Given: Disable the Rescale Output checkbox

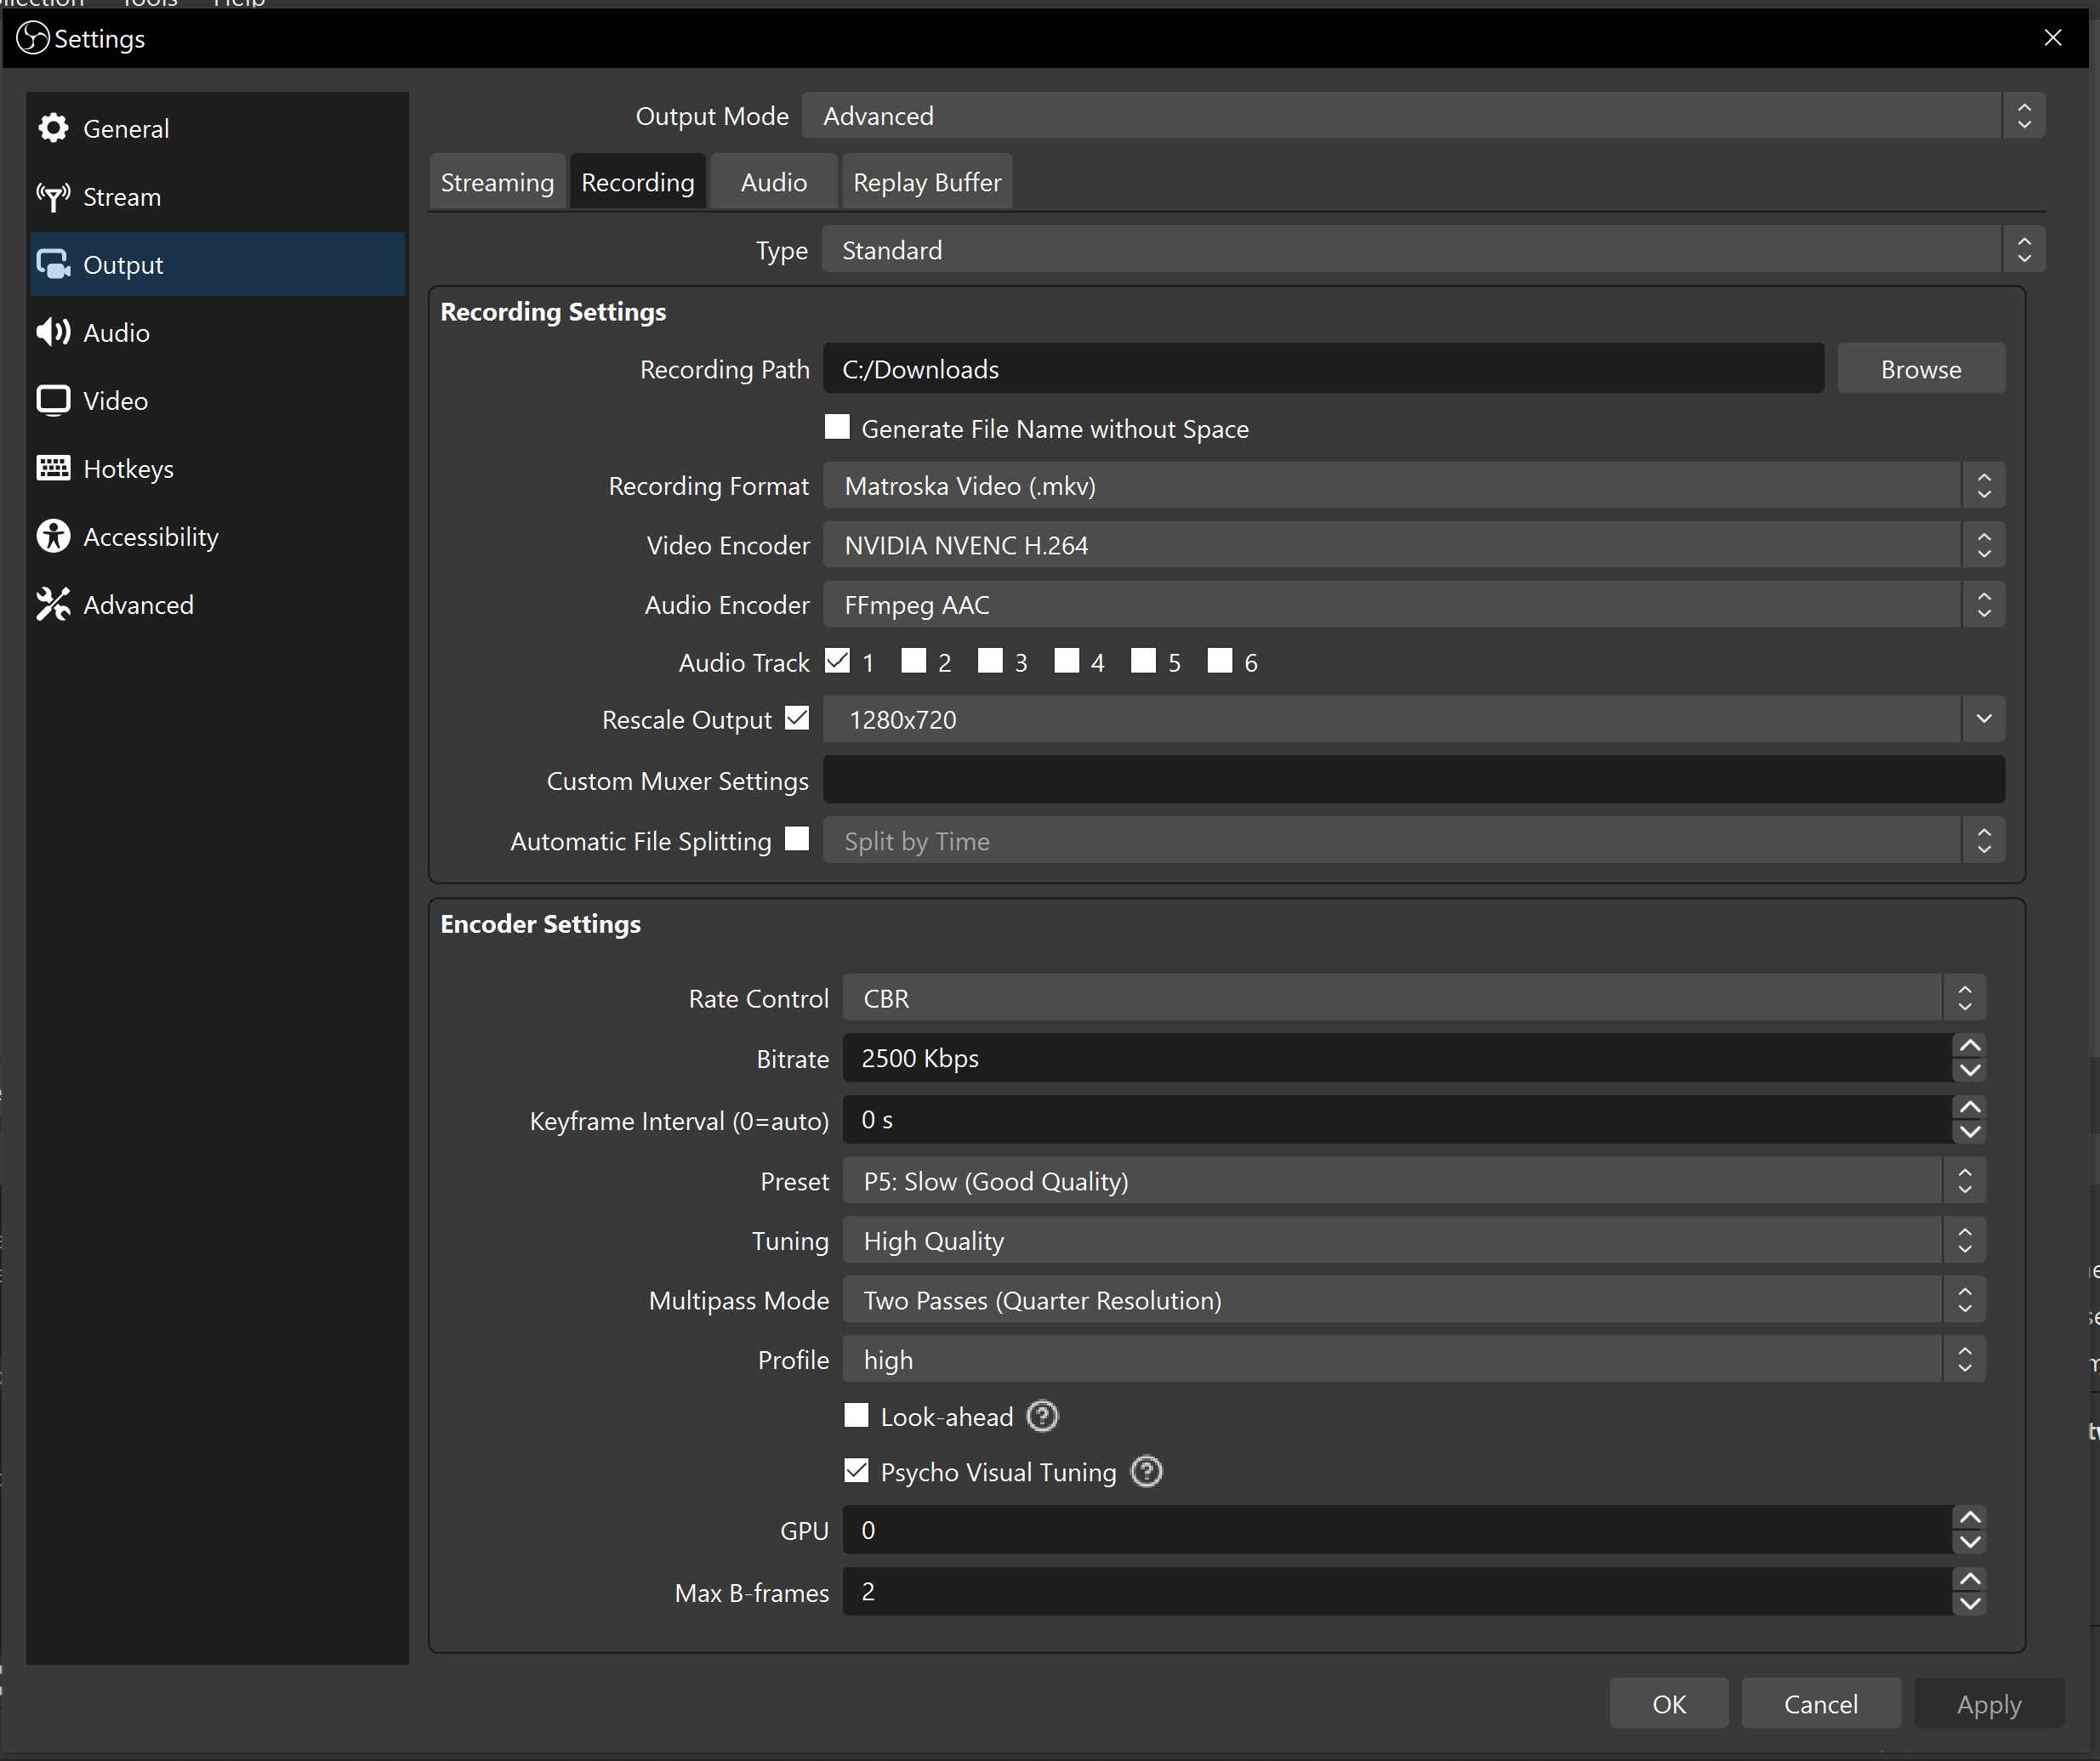Looking at the screenshot, I should [797, 719].
